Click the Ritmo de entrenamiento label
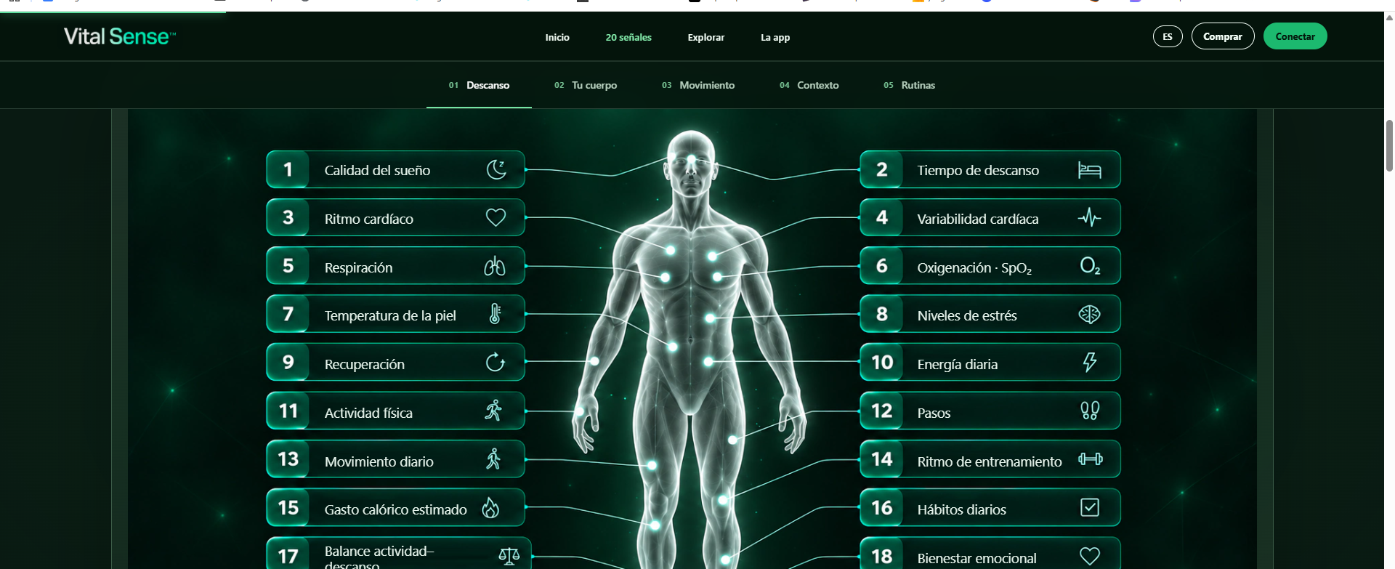The height and width of the screenshot is (569, 1395). 990,461
